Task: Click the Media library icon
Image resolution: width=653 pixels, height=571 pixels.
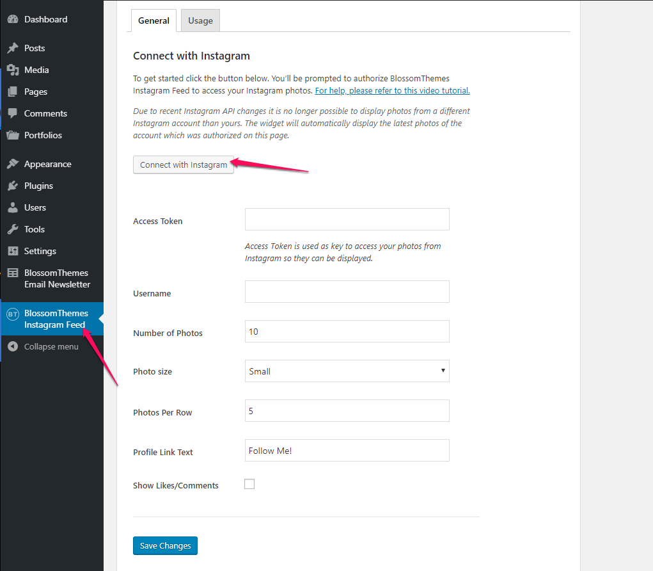Action: (x=13, y=70)
